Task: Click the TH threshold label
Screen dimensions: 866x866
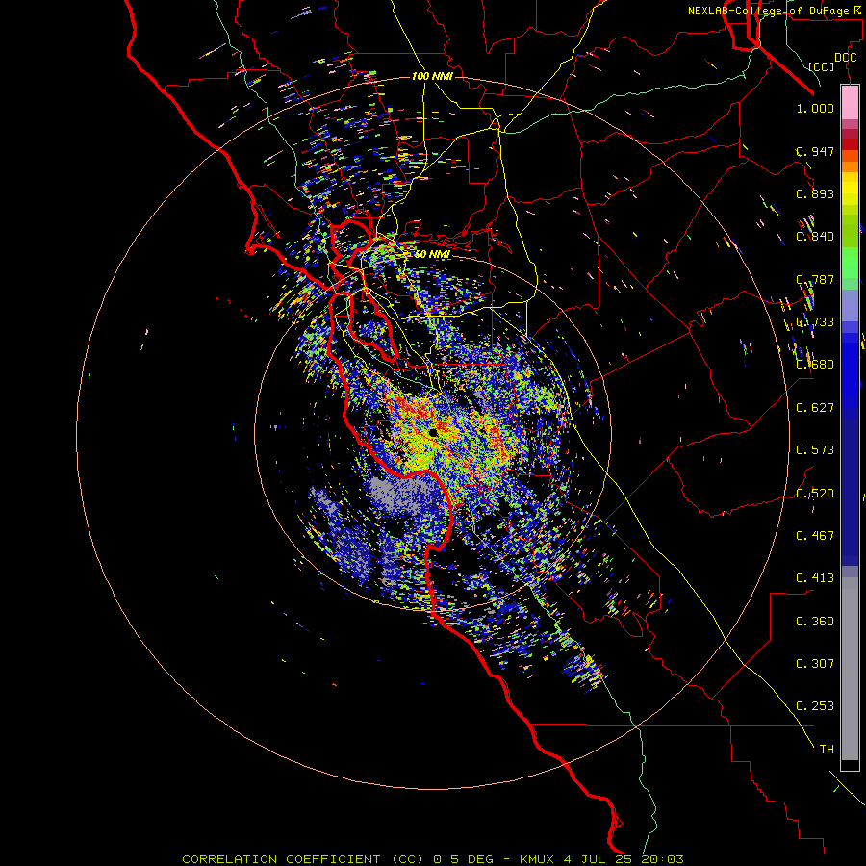Action: click(x=827, y=750)
